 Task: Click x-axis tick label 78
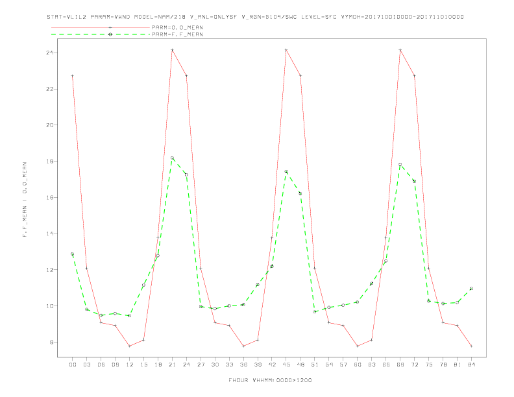[x=443, y=365]
